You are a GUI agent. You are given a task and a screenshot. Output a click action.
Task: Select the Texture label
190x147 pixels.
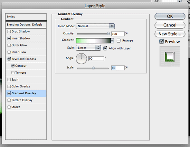(20, 73)
